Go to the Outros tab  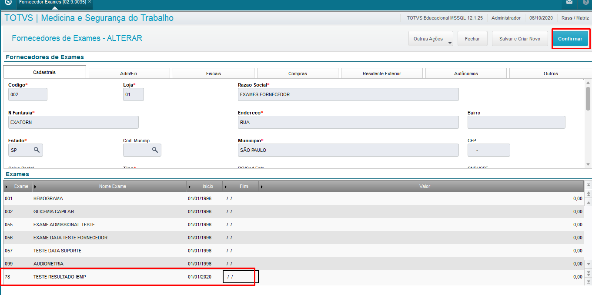coord(551,74)
